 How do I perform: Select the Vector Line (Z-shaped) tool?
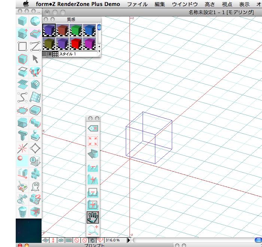tap(35, 46)
